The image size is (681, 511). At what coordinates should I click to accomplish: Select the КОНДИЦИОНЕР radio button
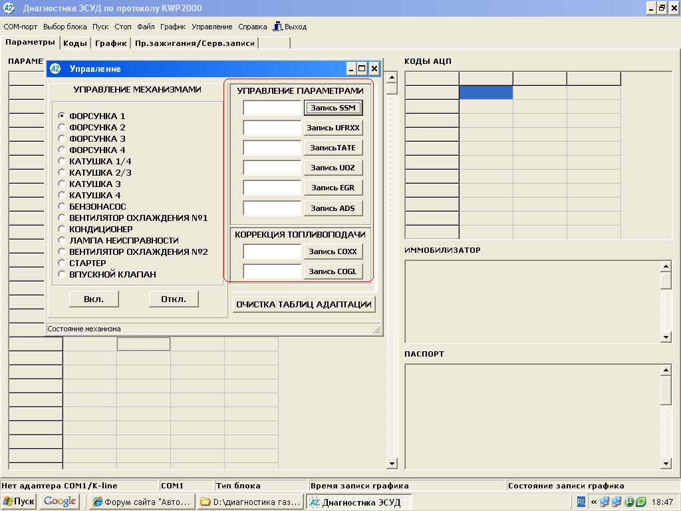(62, 229)
